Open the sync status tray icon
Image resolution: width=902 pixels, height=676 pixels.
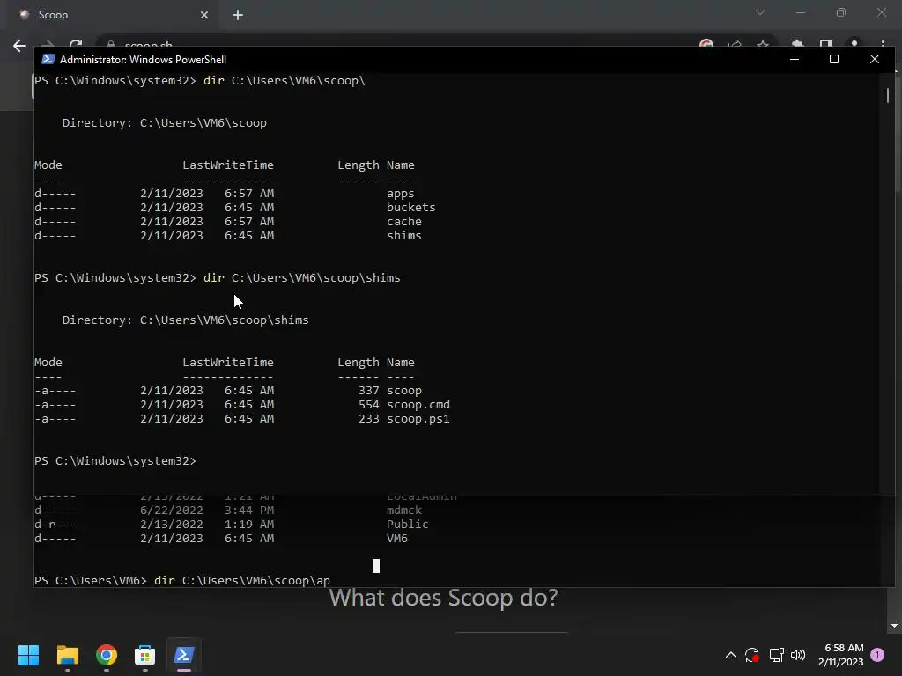(x=752, y=655)
